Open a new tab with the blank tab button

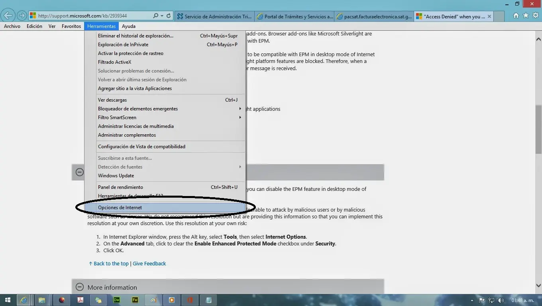[x=499, y=16]
